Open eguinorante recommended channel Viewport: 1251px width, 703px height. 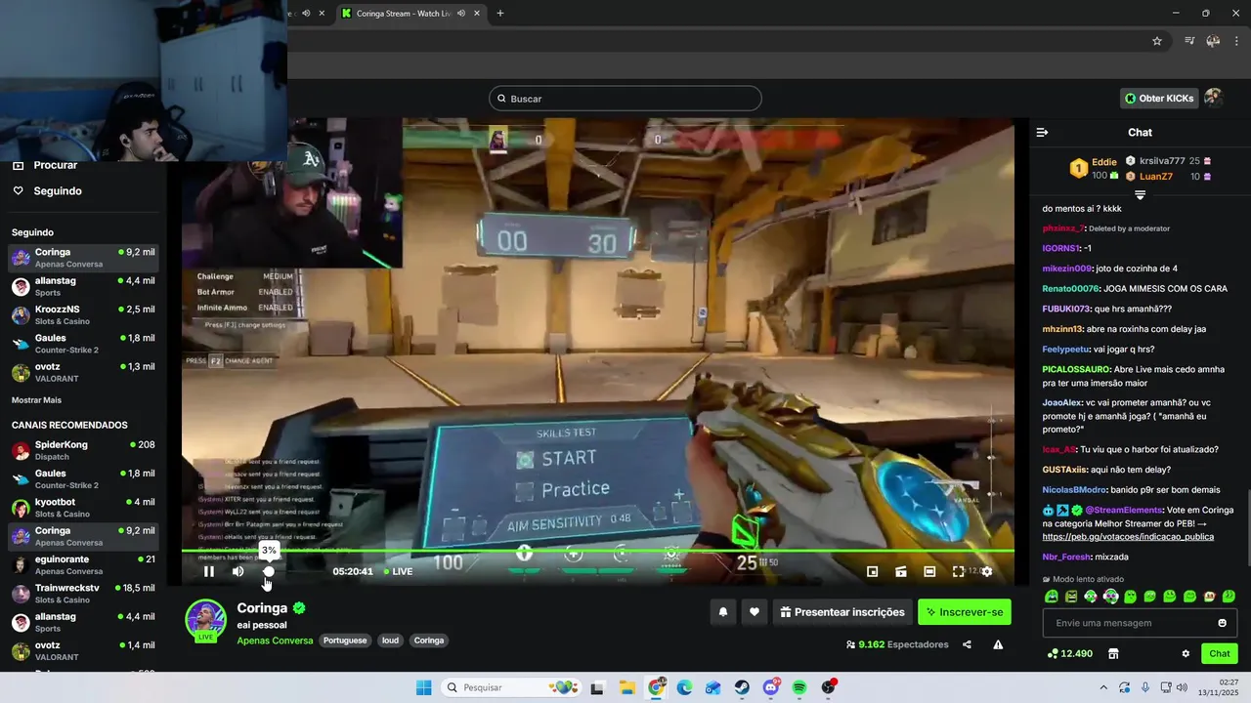[83, 564]
